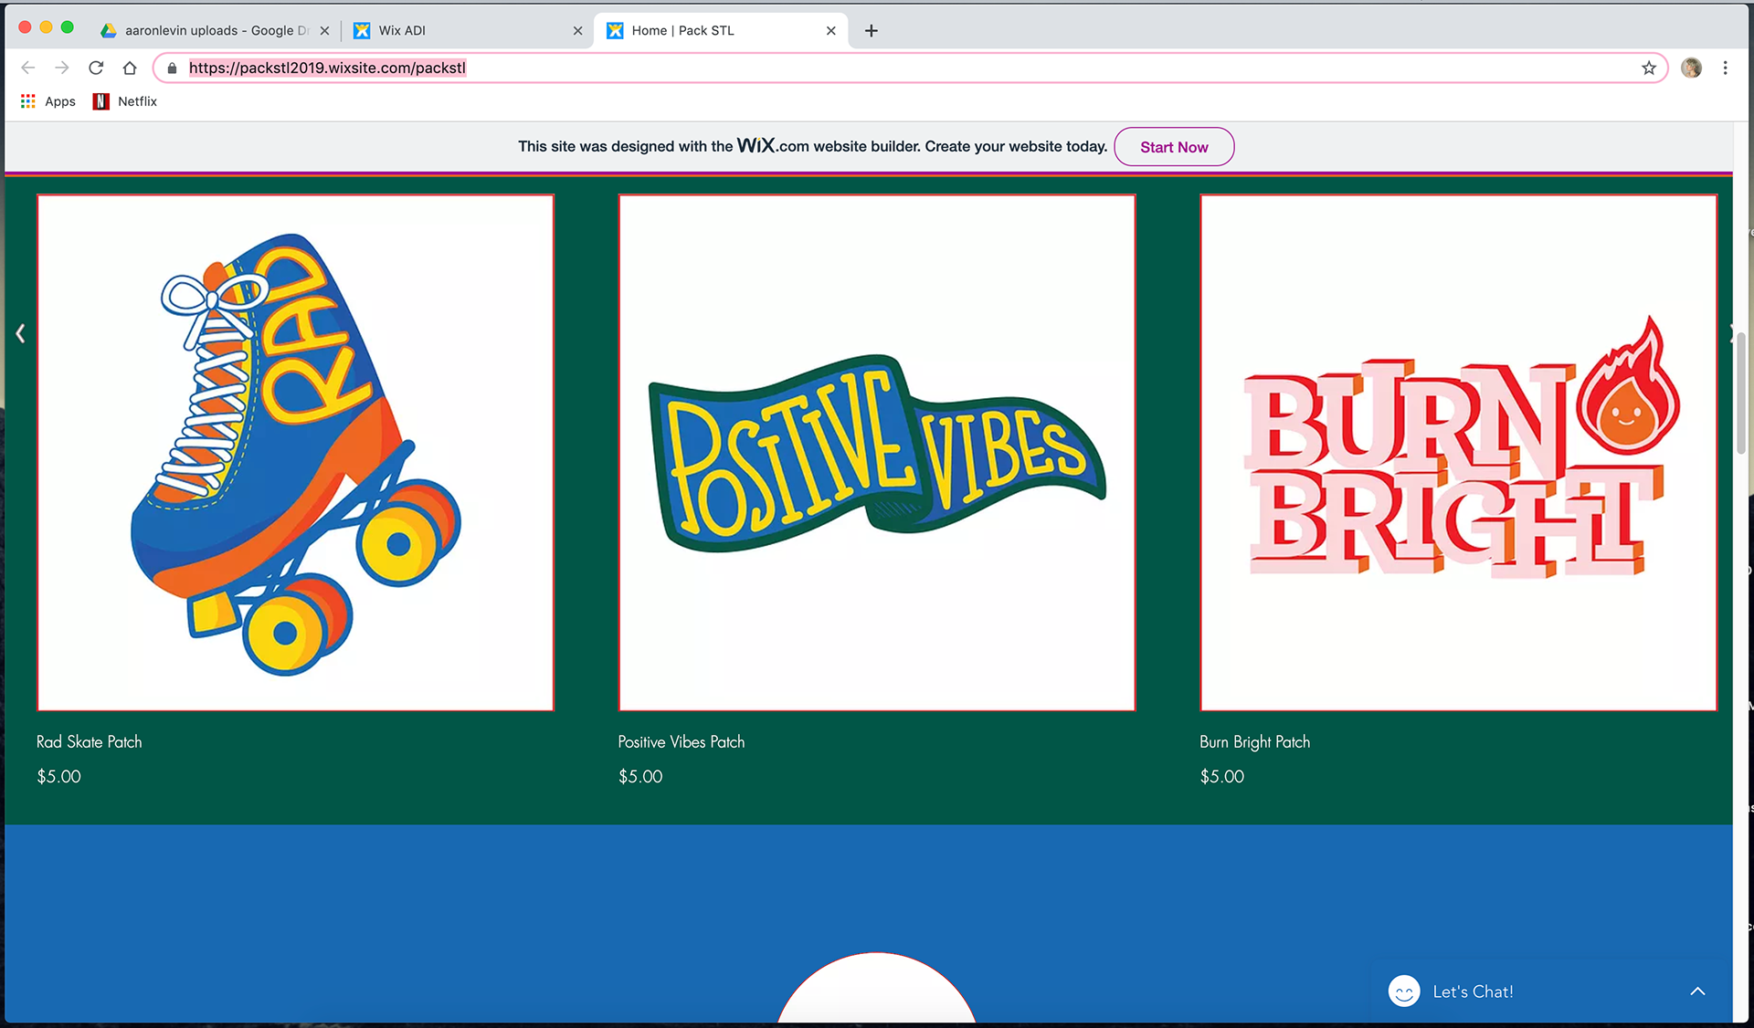Image resolution: width=1754 pixels, height=1028 pixels.
Task: Close the Home | Pack STL tab
Action: [x=830, y=30]
